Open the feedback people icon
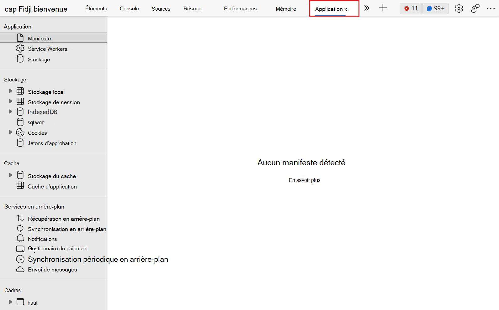Viewport: 499px width, 310px height. coord(475,8)
